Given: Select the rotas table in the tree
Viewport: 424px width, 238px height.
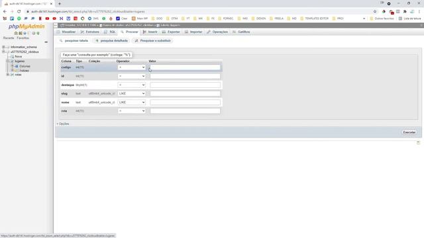Looking at the screenshot, I should [x=18, y=75].
